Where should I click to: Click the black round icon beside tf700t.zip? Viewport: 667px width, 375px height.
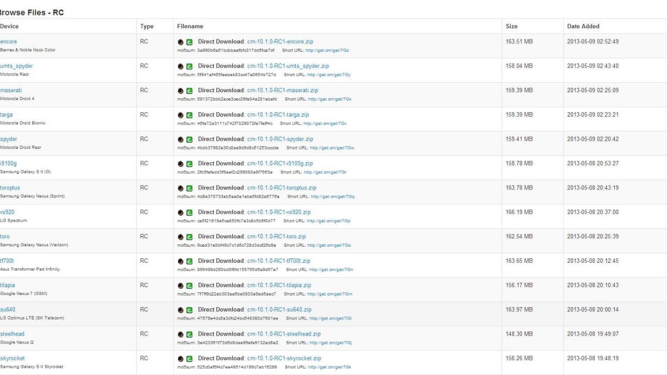coord(181,261)
